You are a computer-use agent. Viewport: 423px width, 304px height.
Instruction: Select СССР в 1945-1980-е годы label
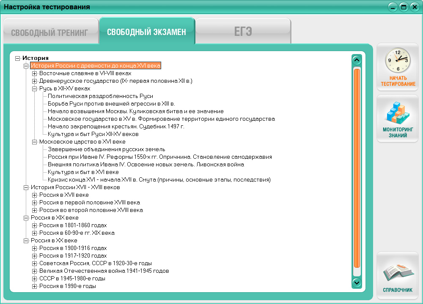point(72,279)
